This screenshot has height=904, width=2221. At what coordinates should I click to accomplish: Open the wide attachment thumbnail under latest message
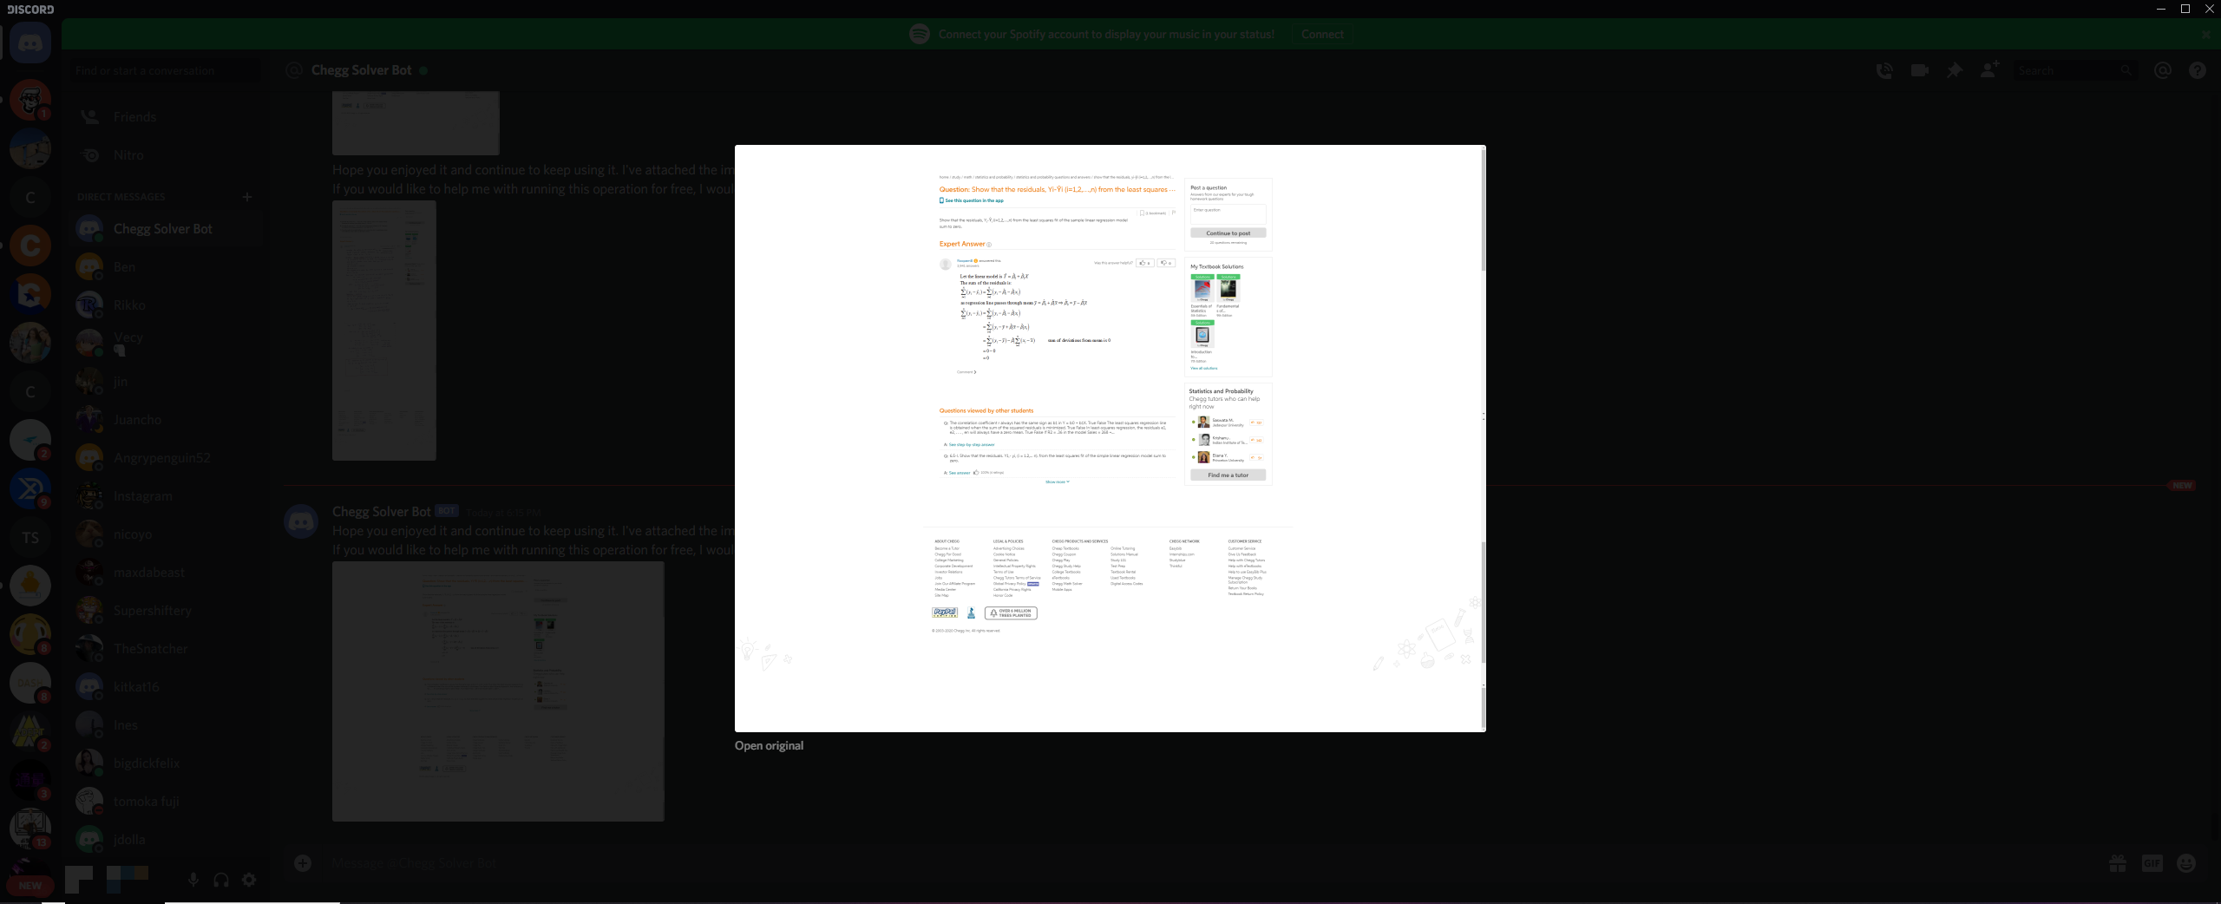pyautogui.click(x=498, y=691)
